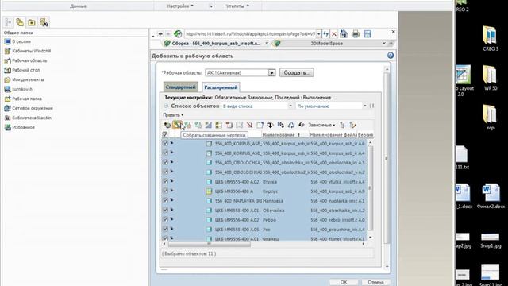
Task: Select Snap1.jpg on the desktop
Action: coord(491,241)
